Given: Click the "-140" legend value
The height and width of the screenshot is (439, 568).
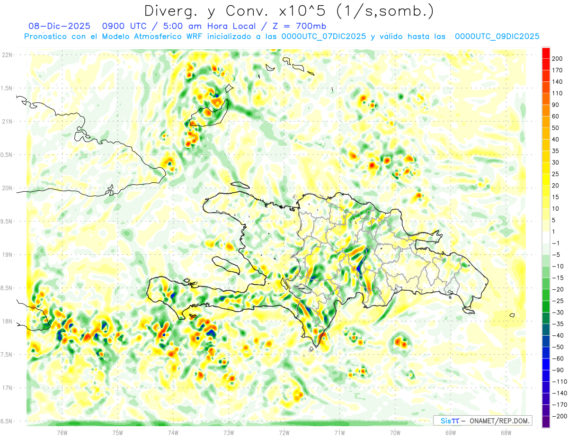Looking at the screenshot, I should (x=559, y=393).
